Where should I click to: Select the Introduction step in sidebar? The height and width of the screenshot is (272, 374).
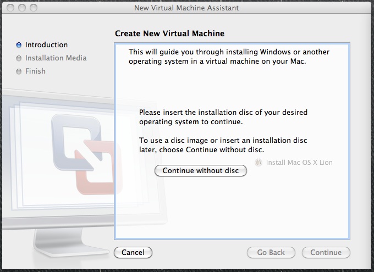point(46,45)
